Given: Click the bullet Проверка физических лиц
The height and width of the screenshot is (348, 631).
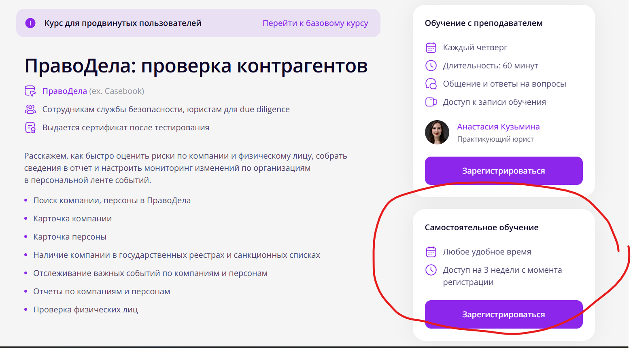Looking at the screenshot, I should tap(86, 310).
